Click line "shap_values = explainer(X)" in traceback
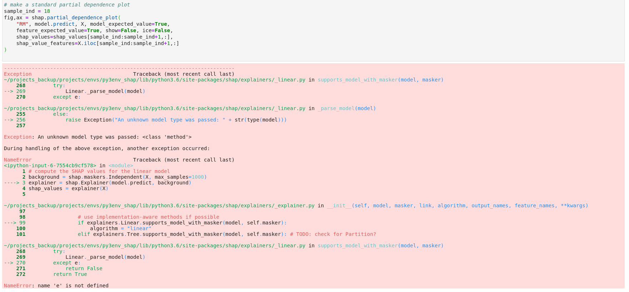The image size is (629, 292). pos(68,188)
